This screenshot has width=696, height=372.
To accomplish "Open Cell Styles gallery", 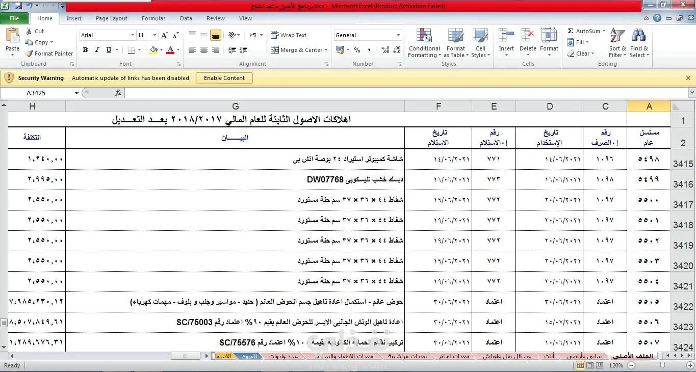I will [x=480, y=43].
